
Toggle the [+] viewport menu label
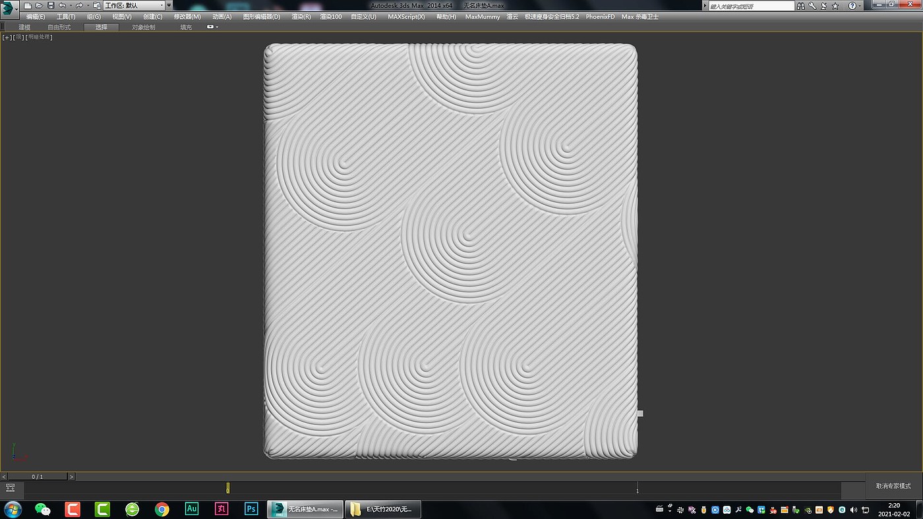(x=7, y=37)
